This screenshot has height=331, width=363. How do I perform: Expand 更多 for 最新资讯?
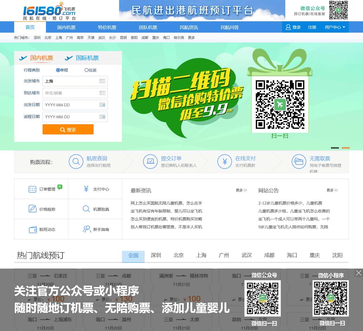pos(241,190)
